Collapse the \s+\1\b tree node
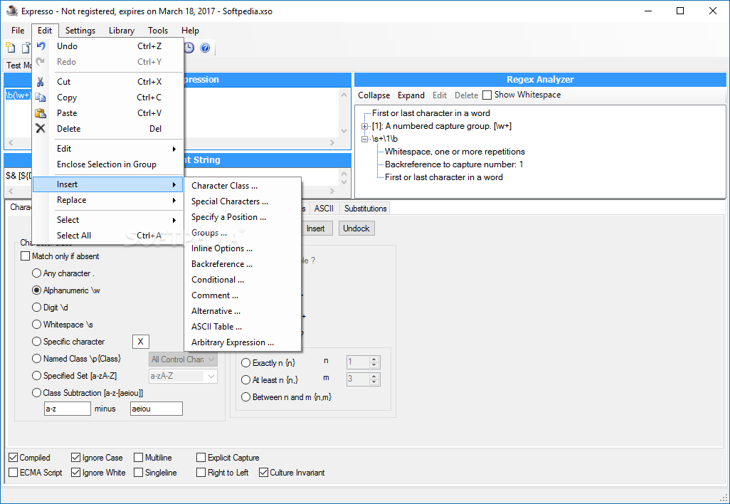This screenshot has width=730, height=504. [364, 139]
